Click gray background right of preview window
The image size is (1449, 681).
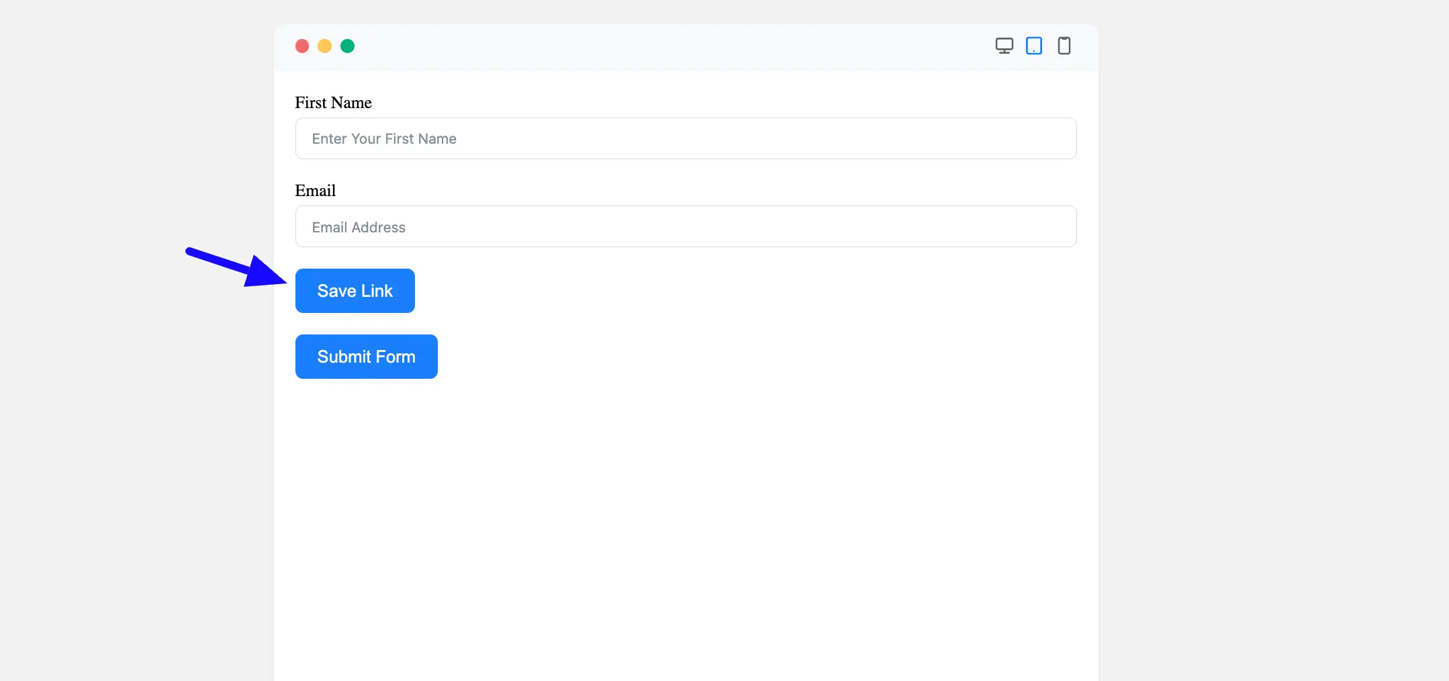coord(1276,336)
